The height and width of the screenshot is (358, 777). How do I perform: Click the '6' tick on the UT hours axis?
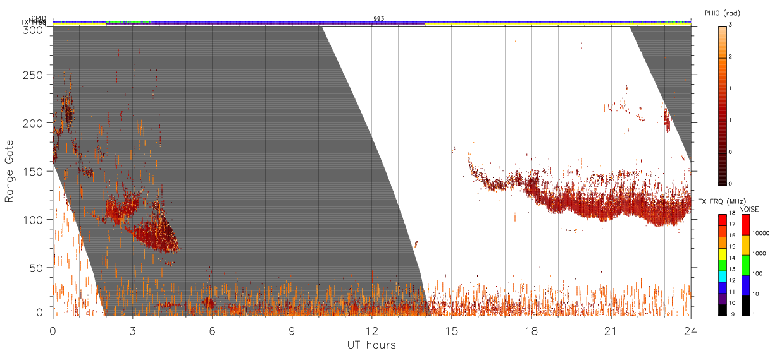(x=212, y=330)
